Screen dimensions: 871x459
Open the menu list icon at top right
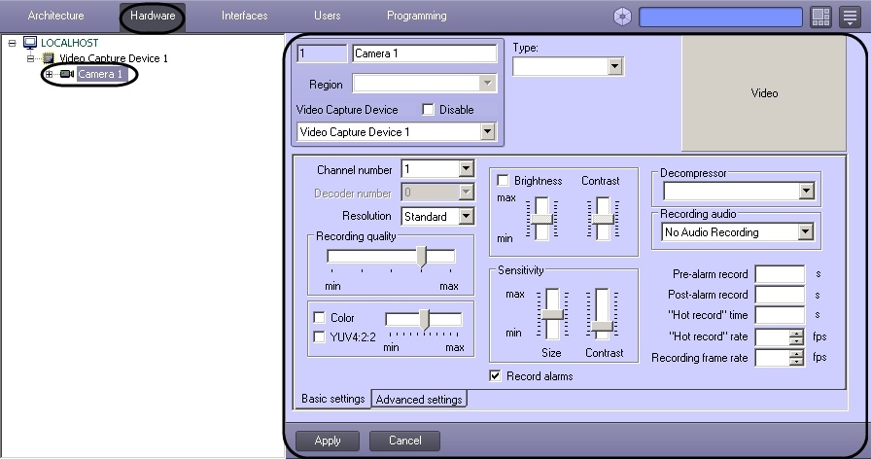850,17
